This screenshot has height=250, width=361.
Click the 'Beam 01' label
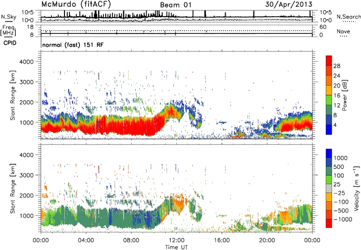pyautogui.click(x=176, y=5)
